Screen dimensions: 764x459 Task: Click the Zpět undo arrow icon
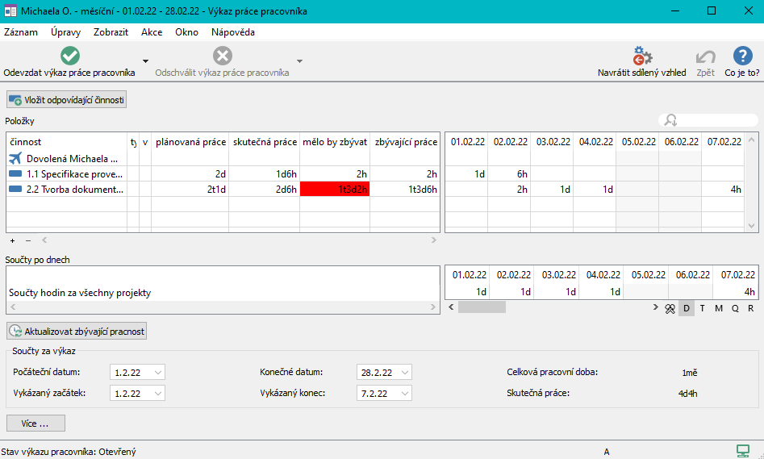coord(705,56)
